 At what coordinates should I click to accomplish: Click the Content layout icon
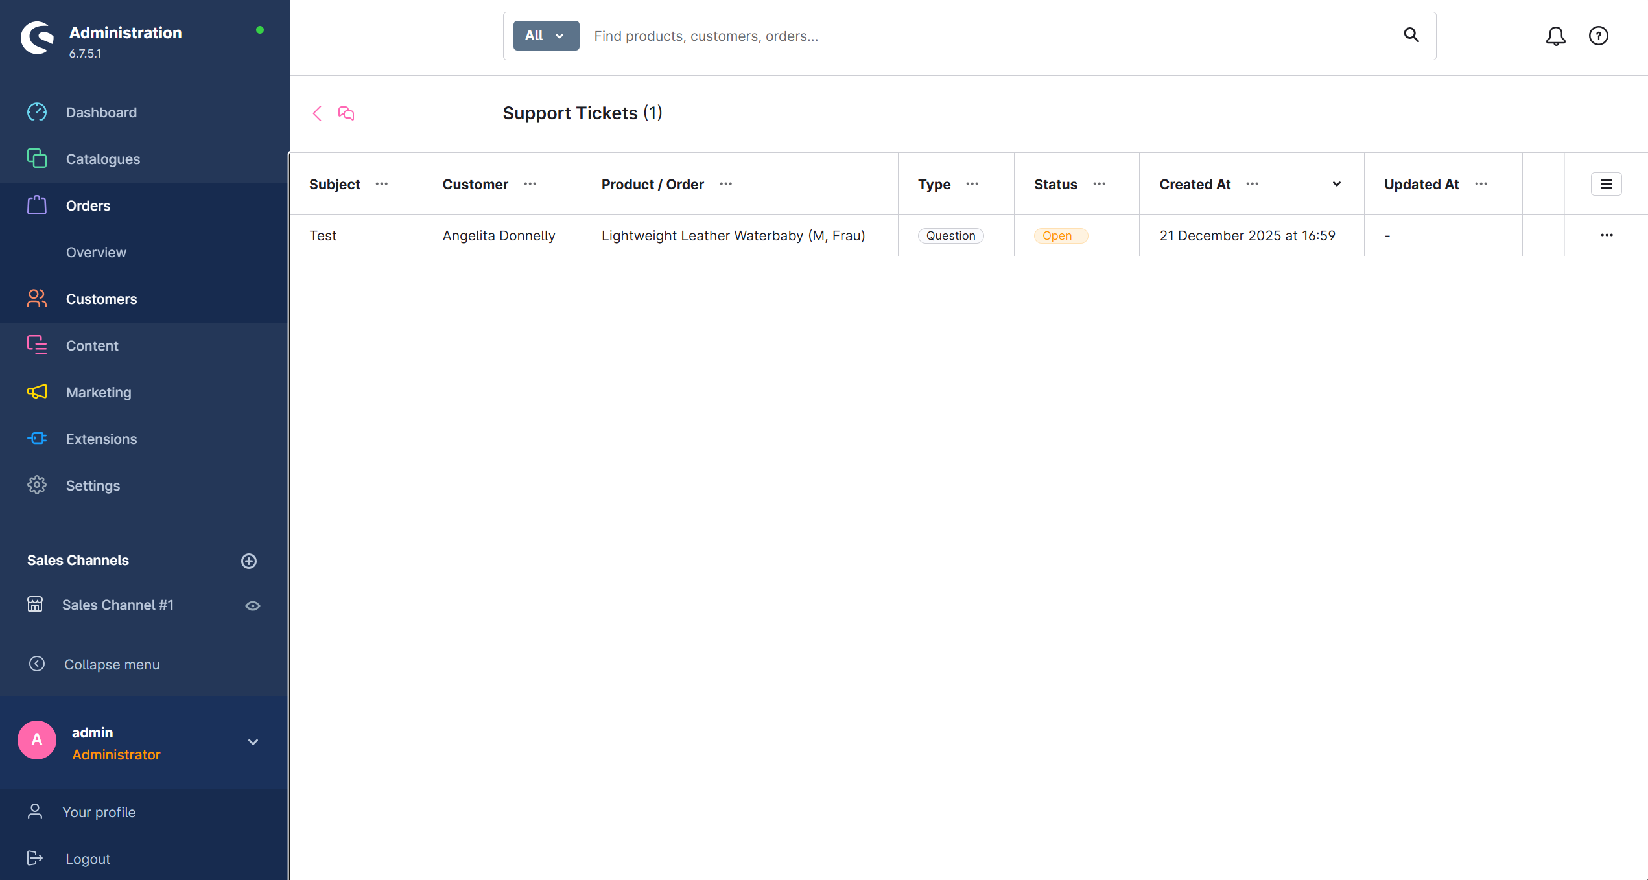point(37,345)
